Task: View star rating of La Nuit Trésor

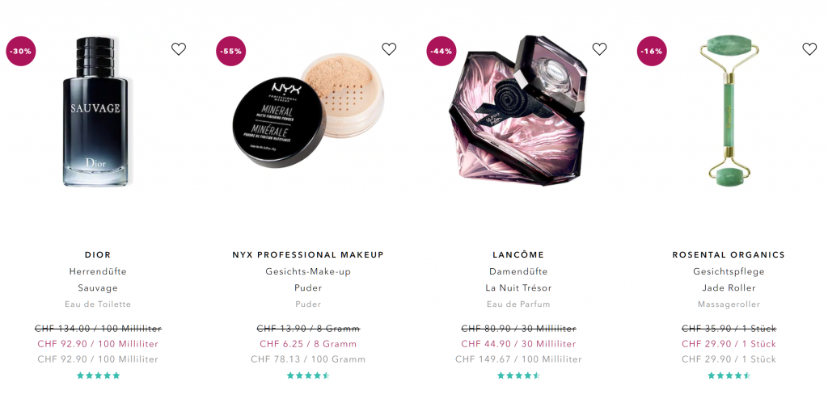Action: 518,376
